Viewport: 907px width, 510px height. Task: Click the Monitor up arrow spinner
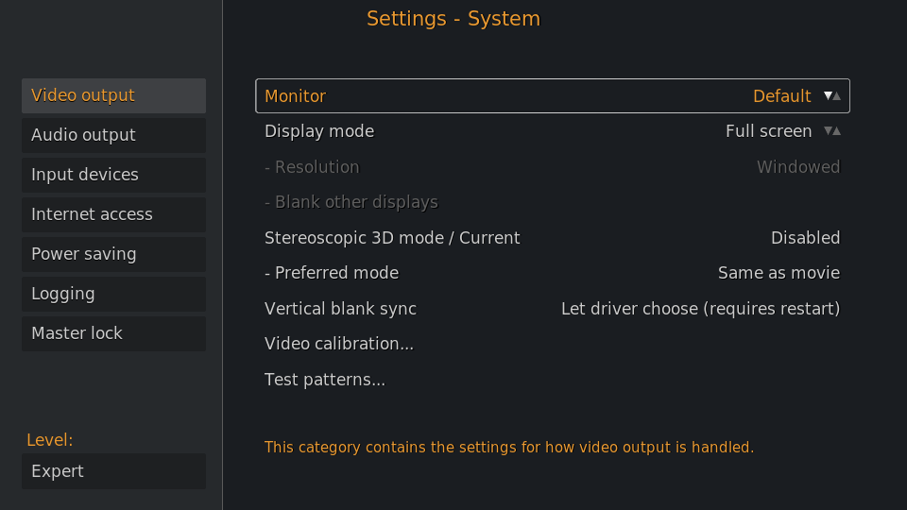point(836,96)
